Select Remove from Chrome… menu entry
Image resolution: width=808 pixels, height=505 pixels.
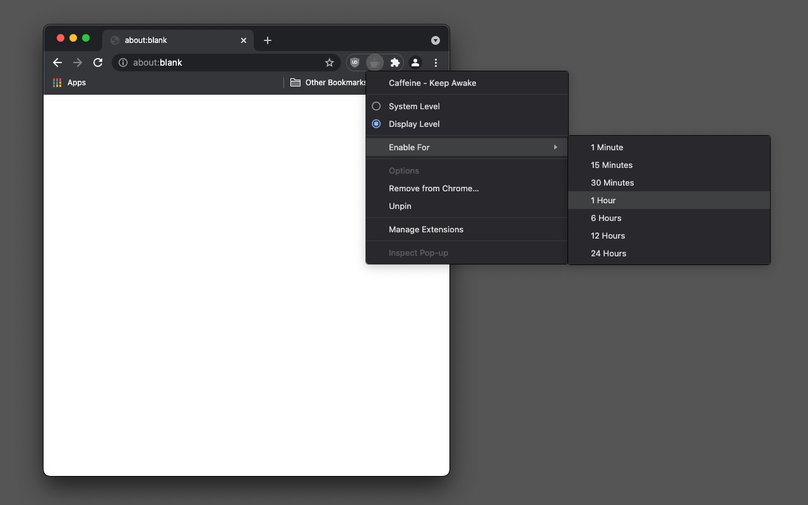467,188
